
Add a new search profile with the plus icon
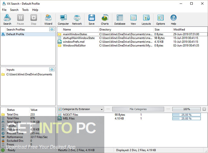pyautogui.click(x=52, y=29)
